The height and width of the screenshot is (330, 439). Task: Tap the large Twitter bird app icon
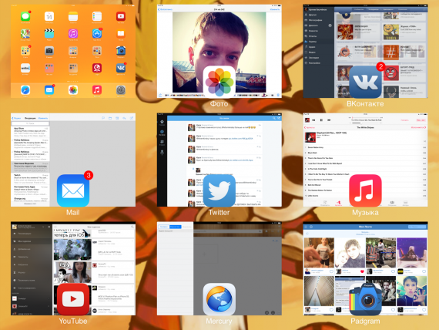pyautogui.click(x=219, y=190)
